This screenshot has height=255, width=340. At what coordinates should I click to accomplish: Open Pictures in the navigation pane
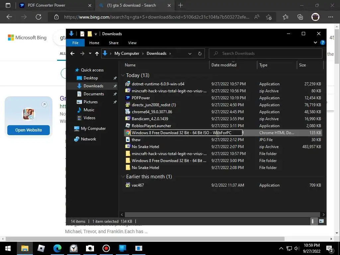click(90, 102)
